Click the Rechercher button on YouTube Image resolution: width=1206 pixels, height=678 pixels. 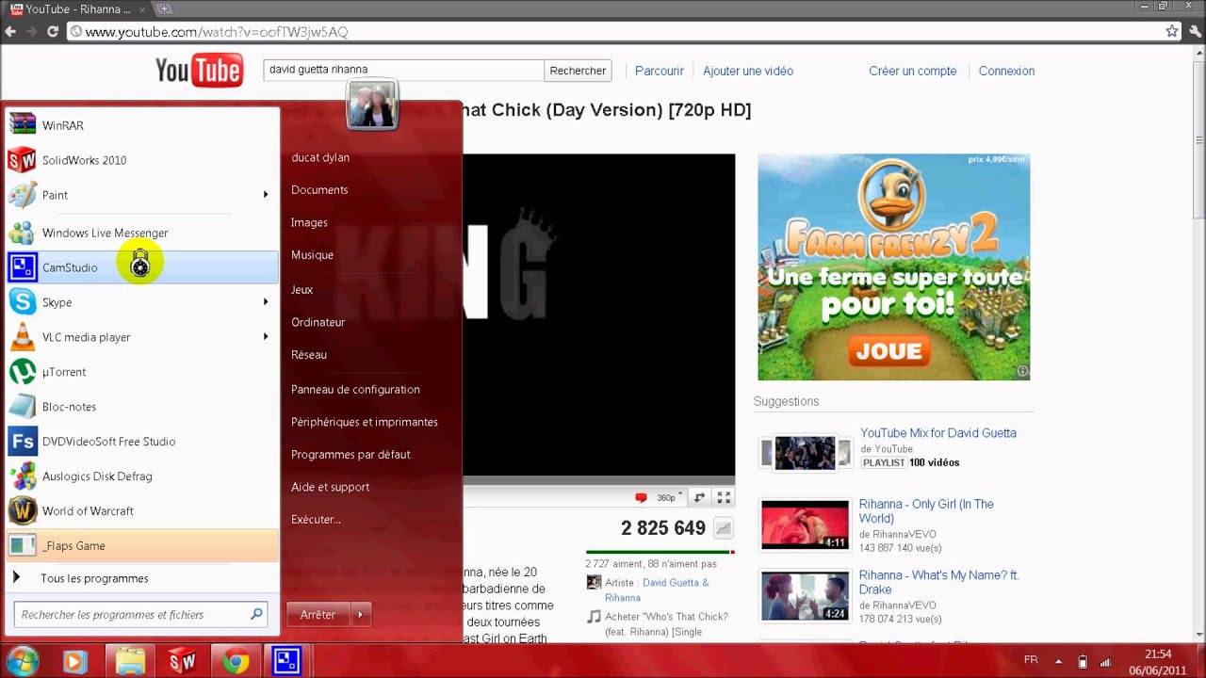click(x=578, y=71)
